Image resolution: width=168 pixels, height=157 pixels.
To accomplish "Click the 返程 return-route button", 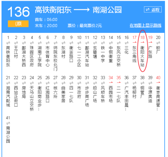I will (x=153, y=9).
